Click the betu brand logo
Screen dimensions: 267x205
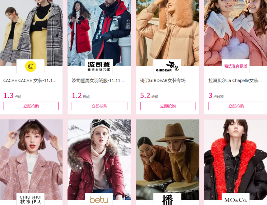click(x=99, y=199)
